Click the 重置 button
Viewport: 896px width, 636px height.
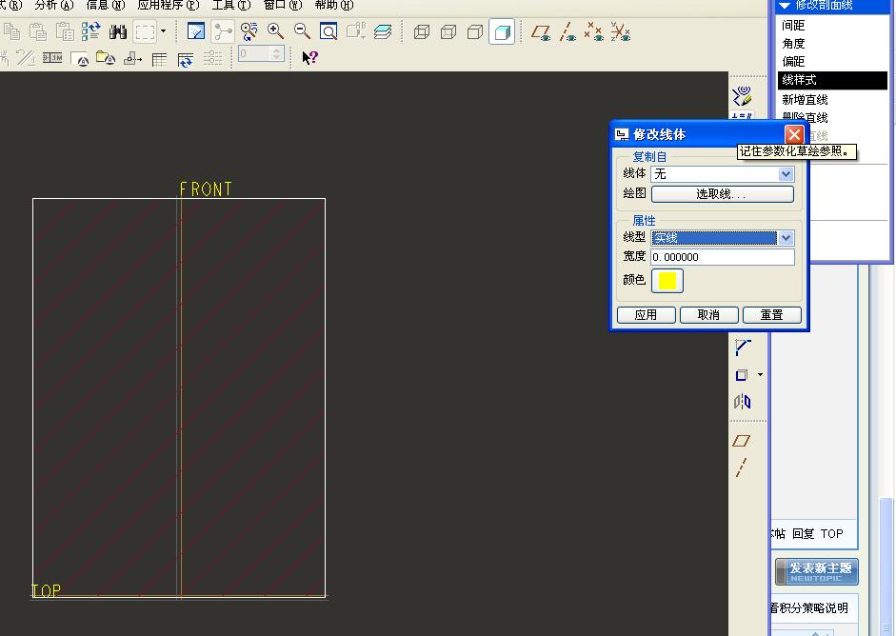click(x=772, y=315)
